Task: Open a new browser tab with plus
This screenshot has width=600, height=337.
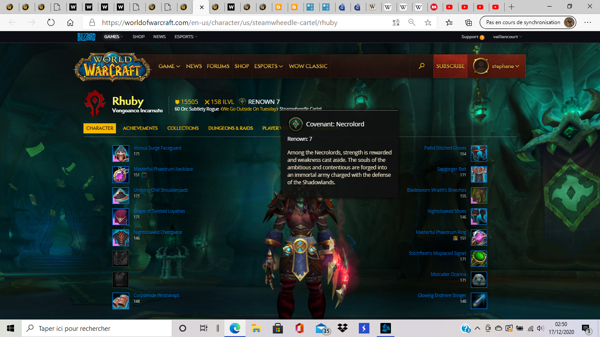Action: point(511,7)
